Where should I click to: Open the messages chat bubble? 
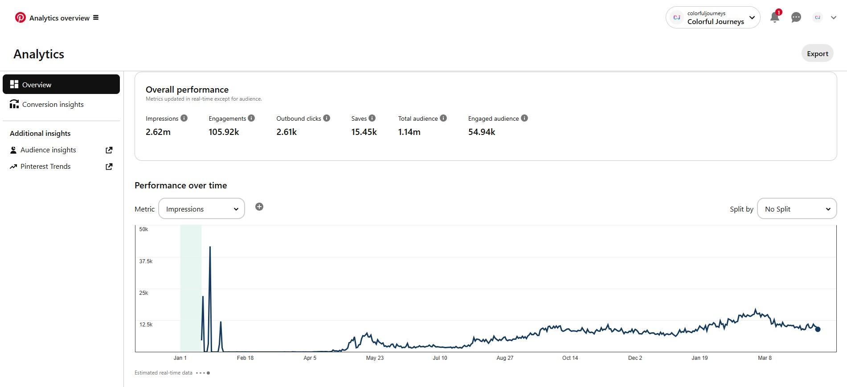point(796,17)
